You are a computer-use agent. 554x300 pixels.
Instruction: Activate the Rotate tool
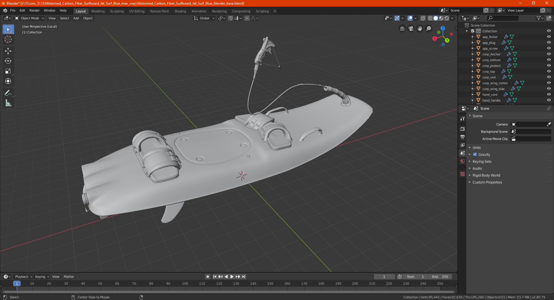8,61
